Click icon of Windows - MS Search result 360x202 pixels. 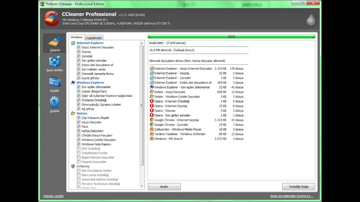pyautogui.click(x=152, y=139)
